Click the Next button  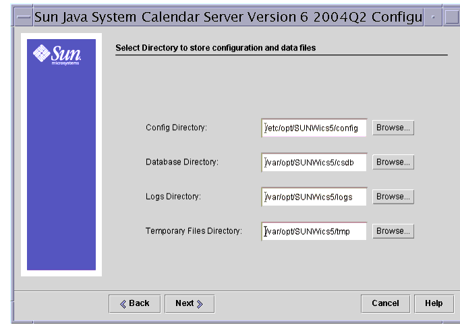tap(190, 304)
